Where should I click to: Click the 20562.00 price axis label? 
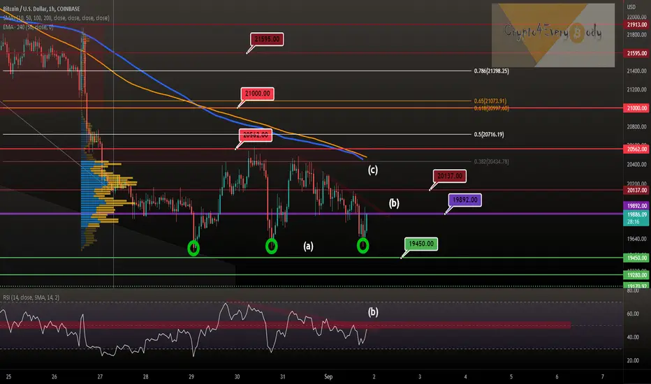pyautogui.click(x=636, y=149)
